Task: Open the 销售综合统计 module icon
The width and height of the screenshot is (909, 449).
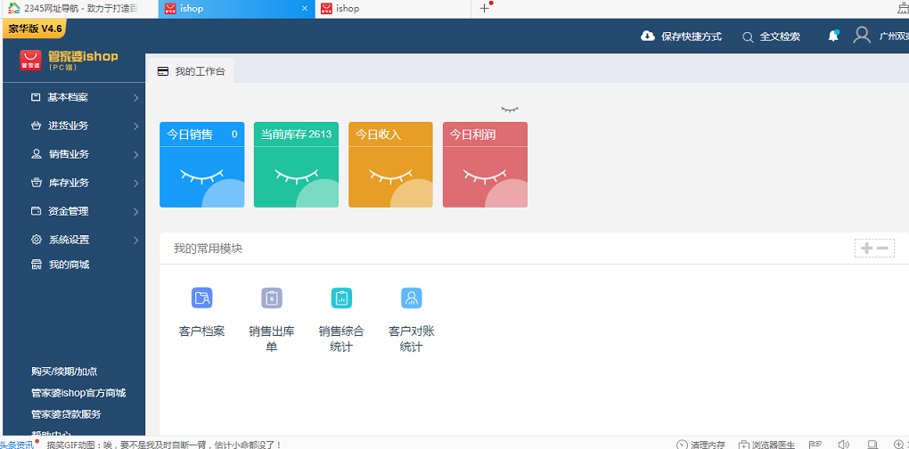Action: click(x=341, y=298)
